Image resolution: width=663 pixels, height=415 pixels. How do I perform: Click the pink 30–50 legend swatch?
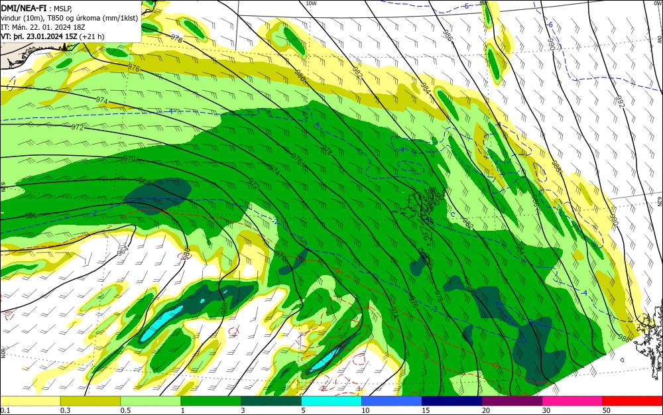[572, 401]
